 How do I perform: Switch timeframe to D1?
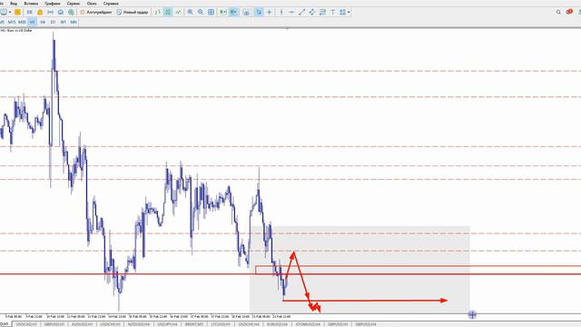(53, 22)
